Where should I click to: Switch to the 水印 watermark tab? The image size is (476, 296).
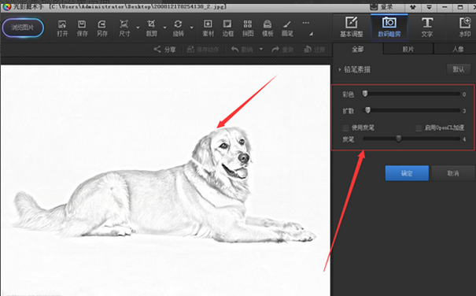(x=464, y=28)
